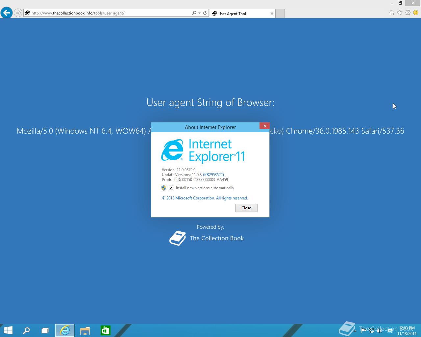Viewport: 421px width, 337px height.
Task: Click the site favicon in address bar
Action: pos(27,13)
